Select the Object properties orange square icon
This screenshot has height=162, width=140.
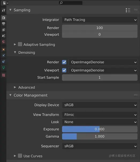pyautogui.click(x=3, y=49)
